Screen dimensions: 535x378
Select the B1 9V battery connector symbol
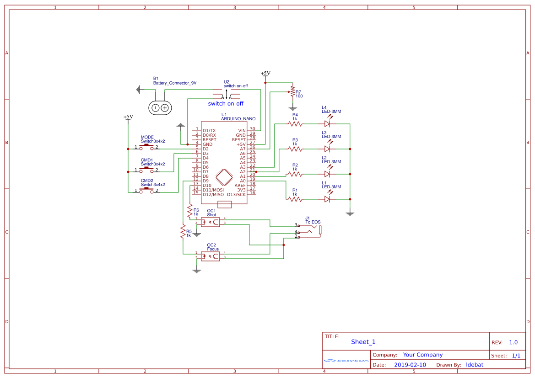coord(160,108)
